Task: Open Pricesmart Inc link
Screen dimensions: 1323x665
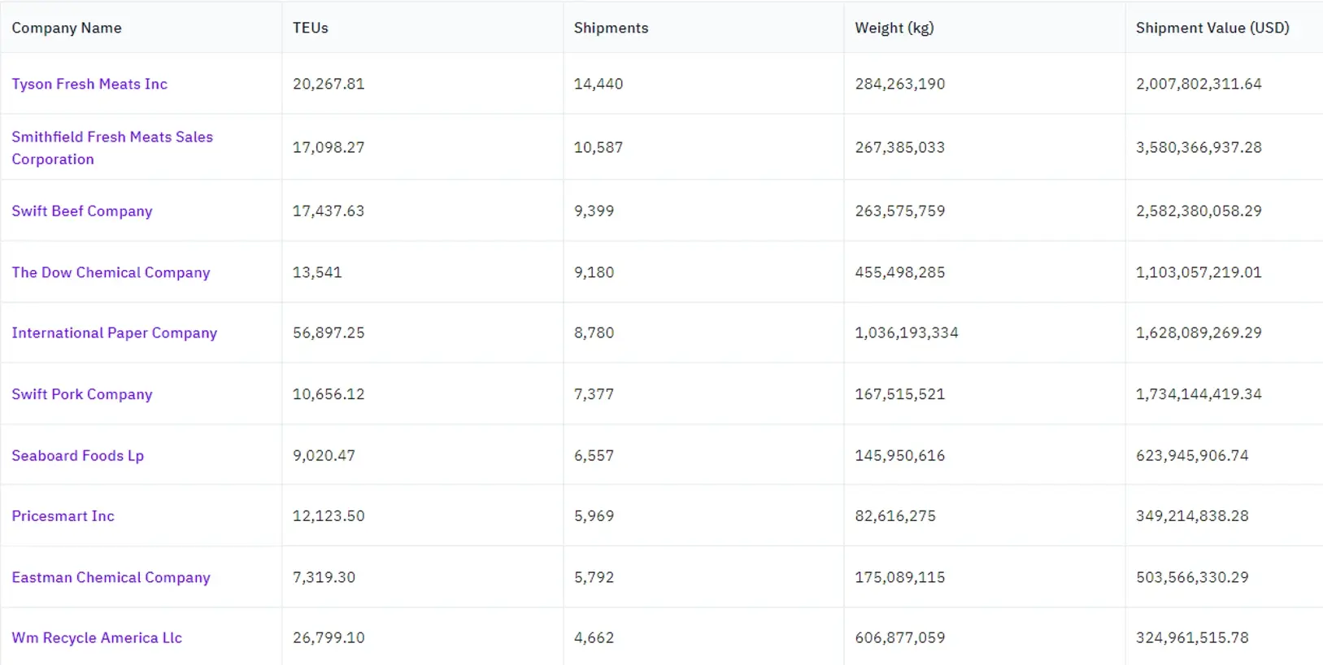Action: 63,516
